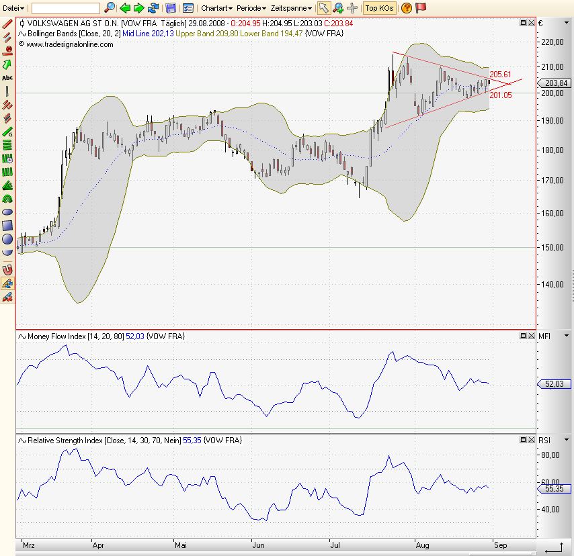Image resolution: width=574 pixels, height=556 pixels.
Task: Open the Zeitspanne dropdown
Action: coord(291,8)
